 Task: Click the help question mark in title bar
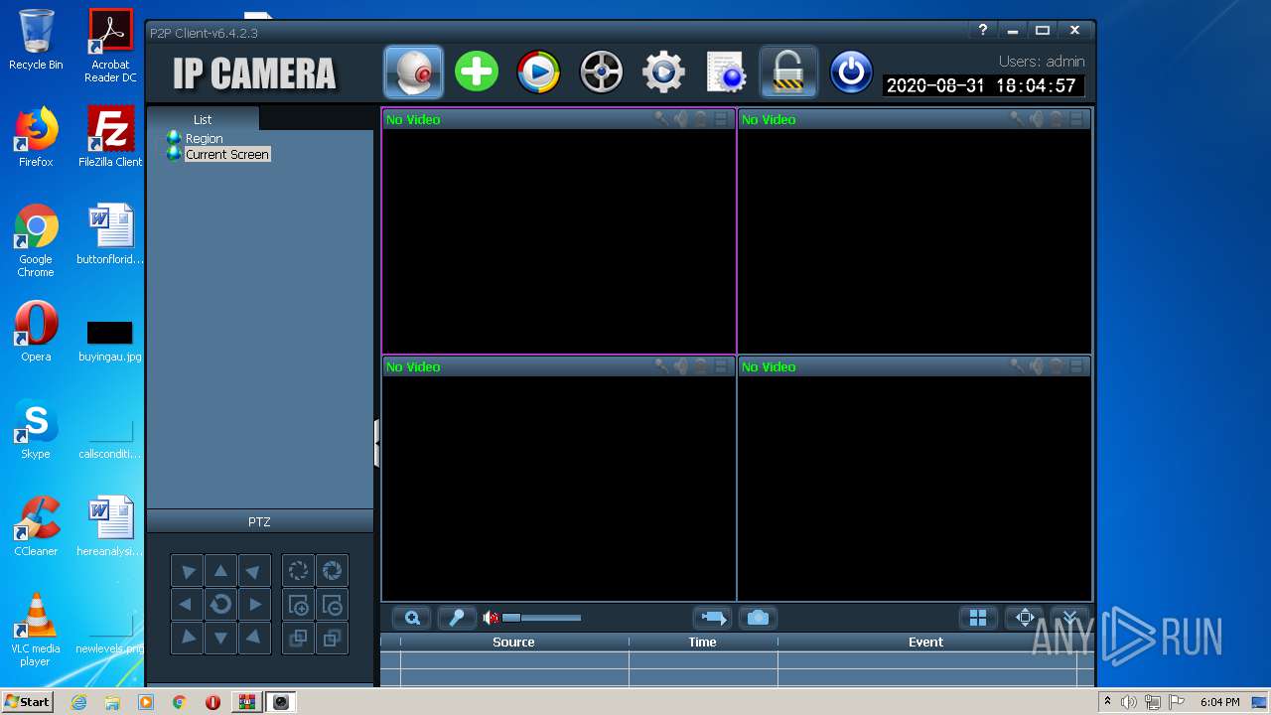(x=983, y=31)
